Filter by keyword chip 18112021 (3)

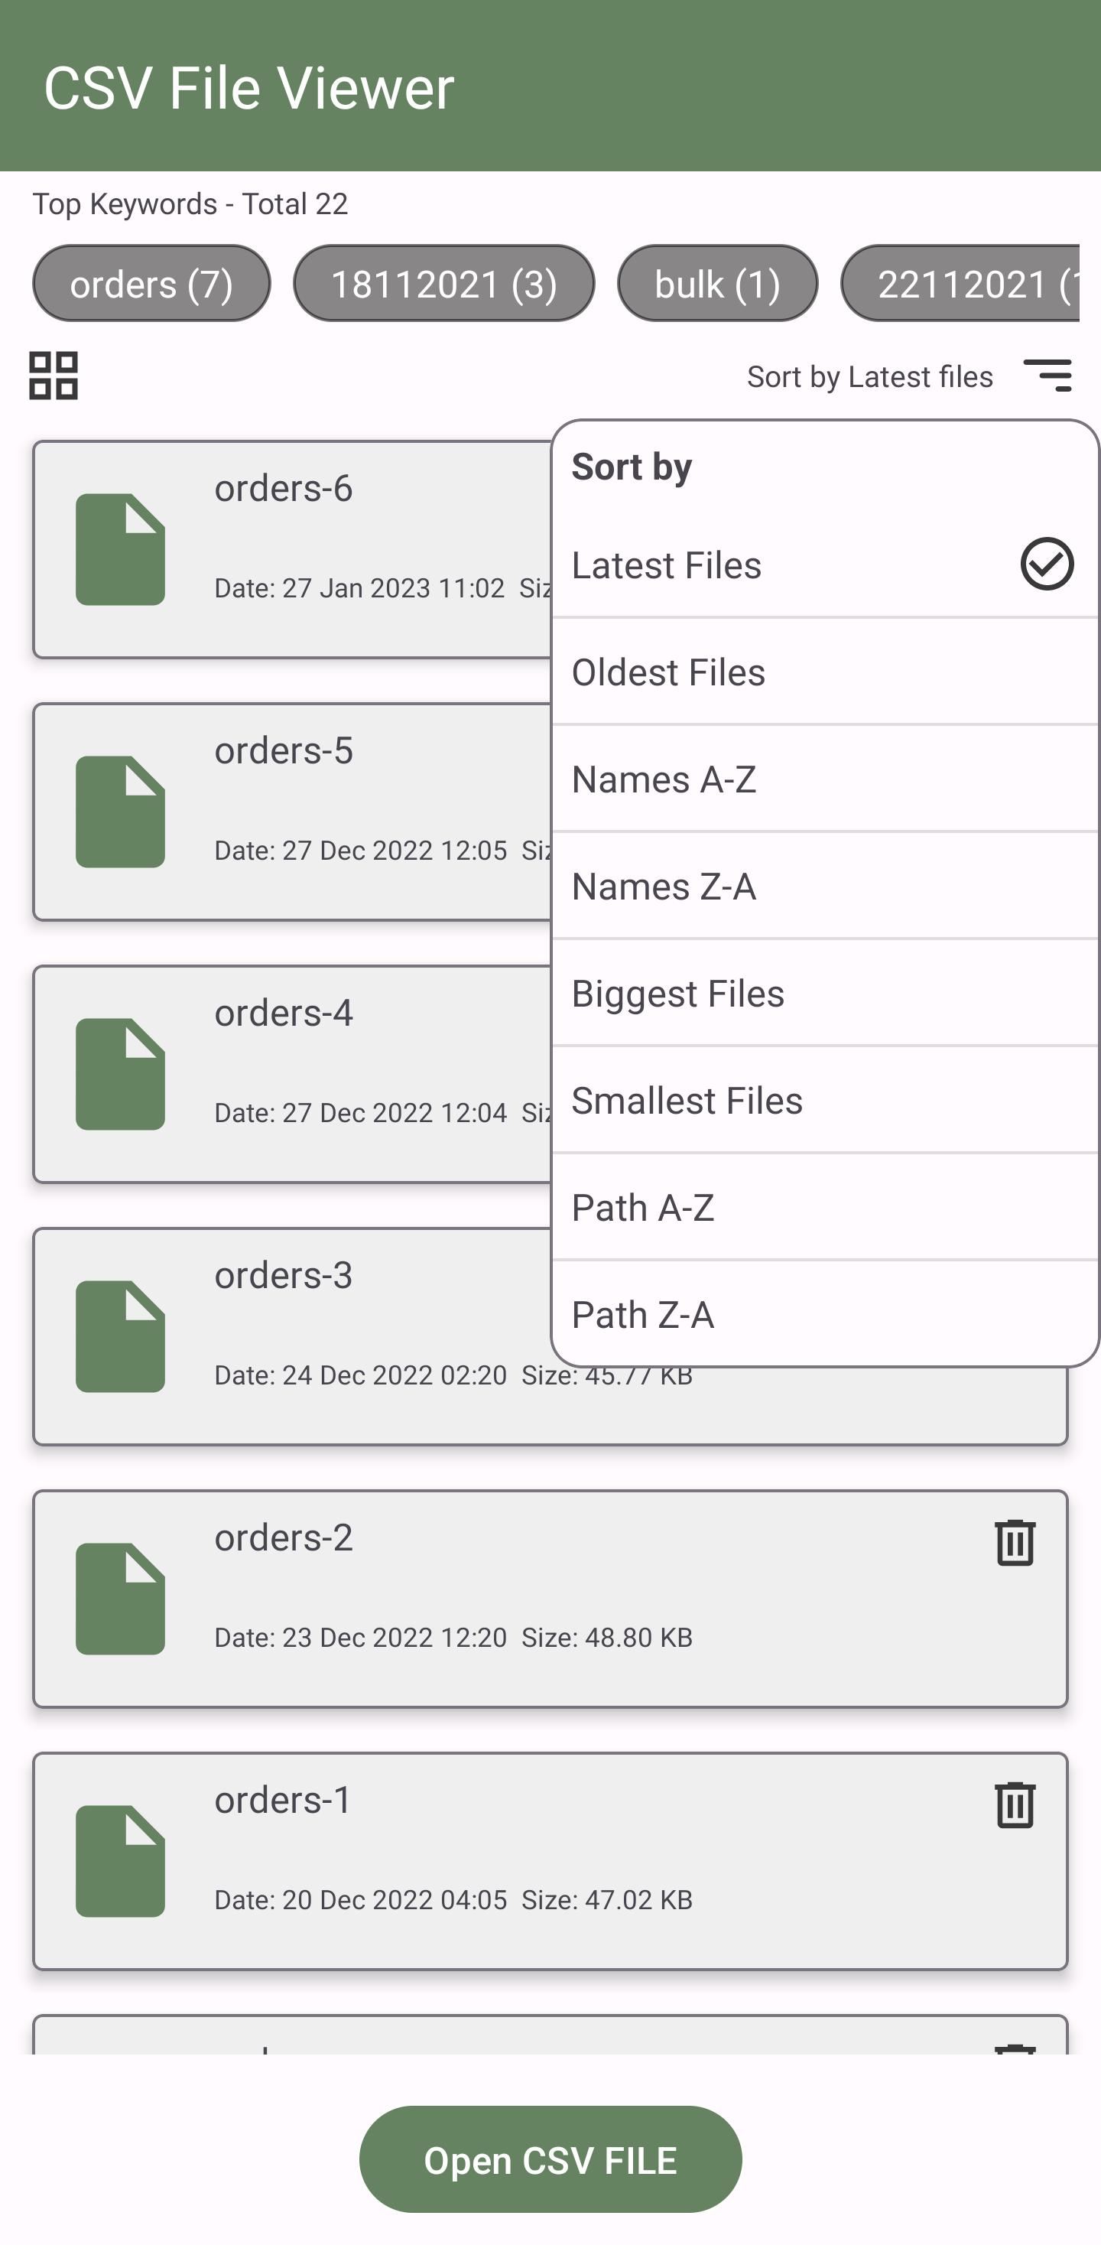click(x=444, y=283)
